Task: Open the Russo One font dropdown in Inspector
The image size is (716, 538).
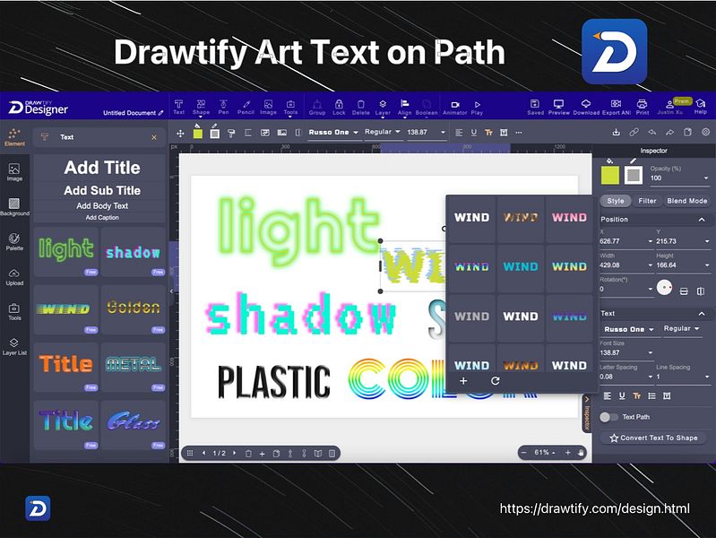Action: 629,329
